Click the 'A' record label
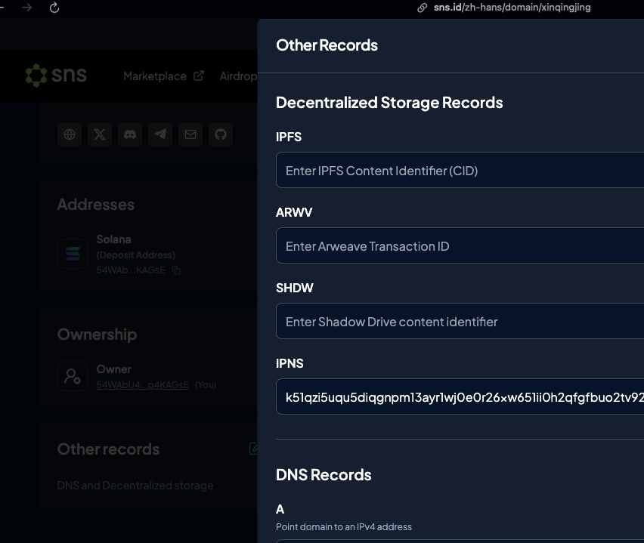Viewport: 644px width, 543px height. (280, 509)
